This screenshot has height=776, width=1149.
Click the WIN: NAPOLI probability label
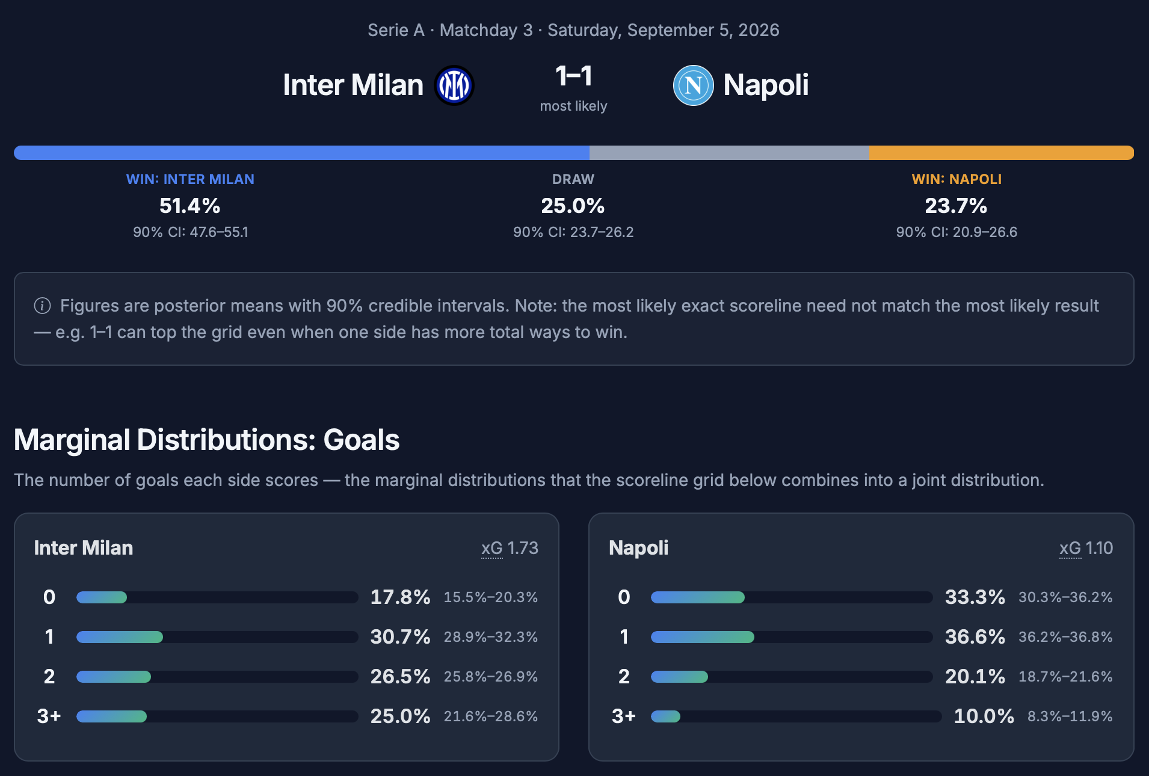[956, 179]
